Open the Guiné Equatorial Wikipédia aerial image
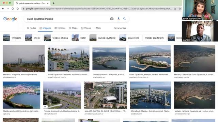Screen dimensions: 218x122 (x=109, y=59)
